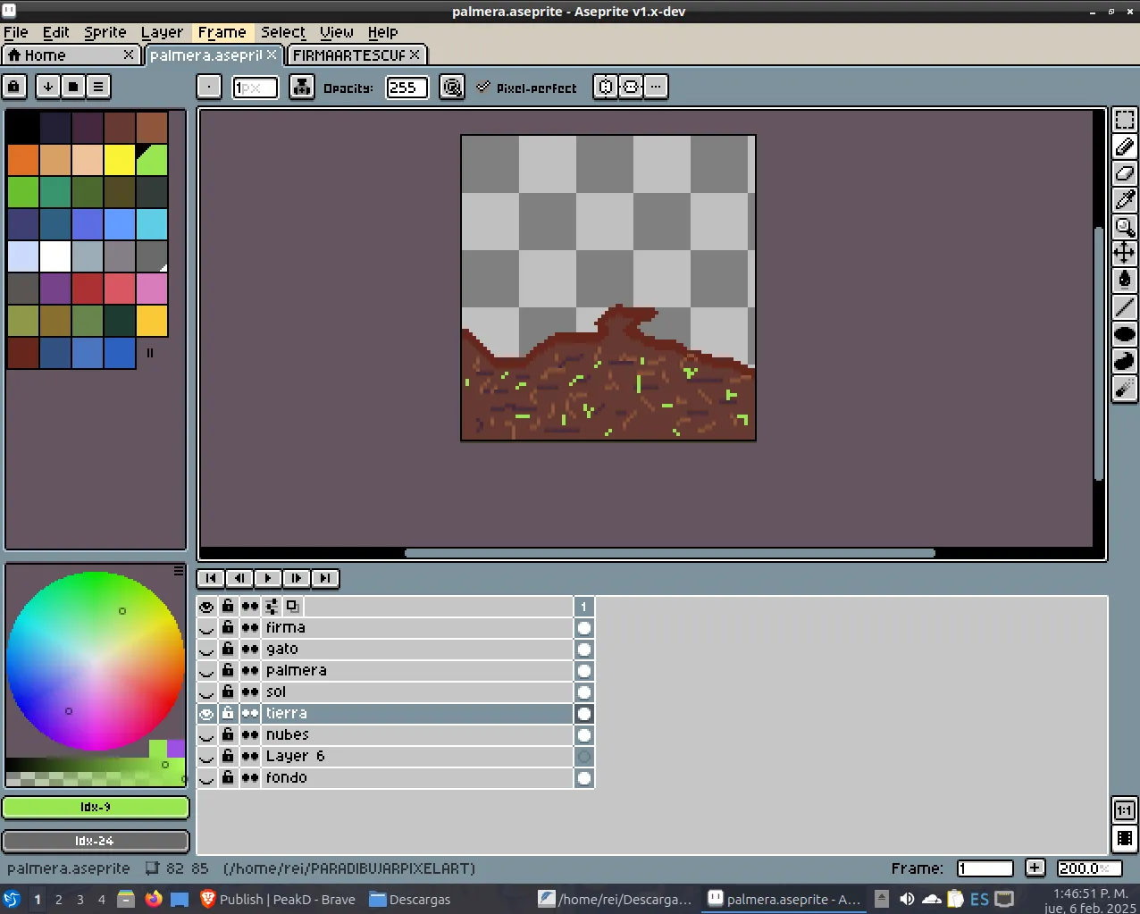Screen dimensions: 1140x914
Task: Select the Eraser tool
Action: click(1125, 173)
